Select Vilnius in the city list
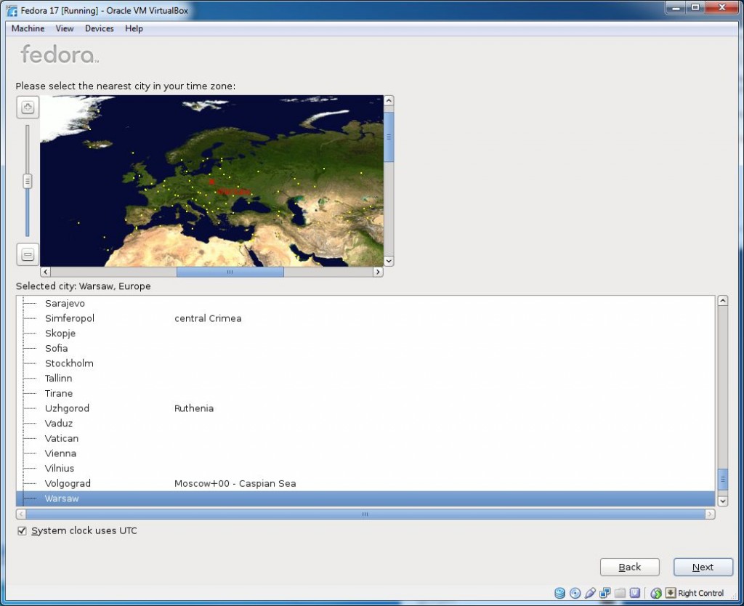This screenshot has width=744, height=606. [x=365, y=469]
